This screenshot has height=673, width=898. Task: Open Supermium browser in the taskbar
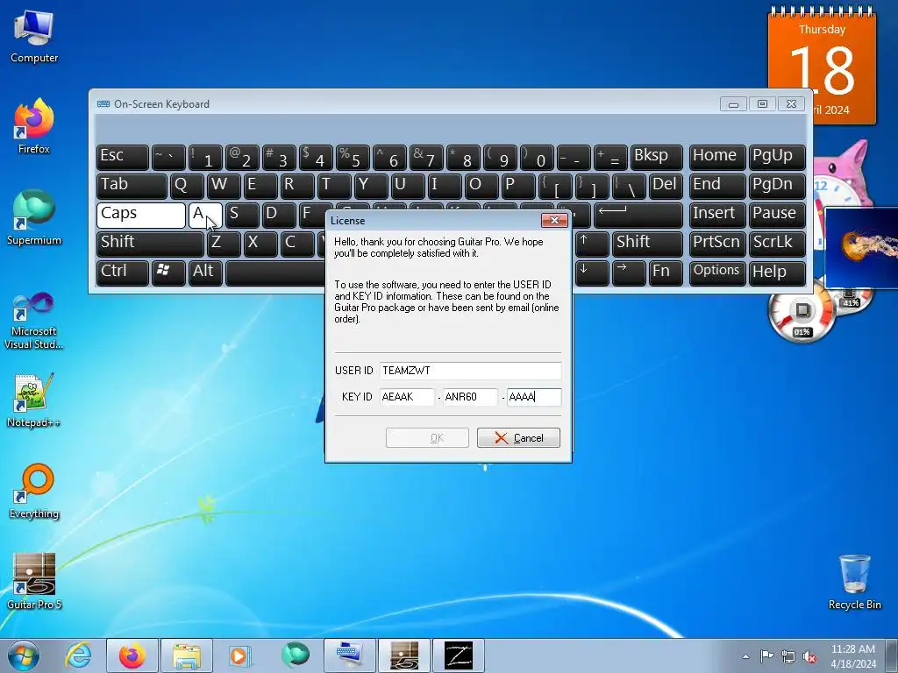tap(295, 655)
